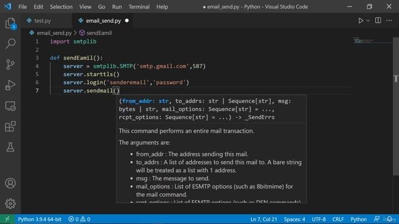Open remote window indicator in status bar

7,219
